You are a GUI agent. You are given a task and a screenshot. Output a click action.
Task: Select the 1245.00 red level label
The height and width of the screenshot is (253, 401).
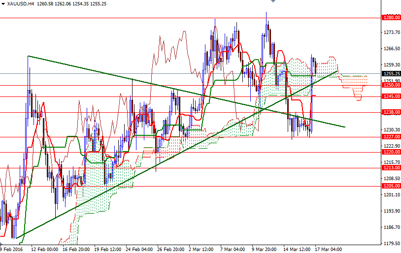click(x=391, y=96)
